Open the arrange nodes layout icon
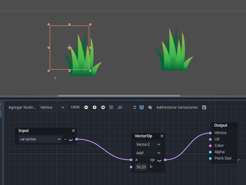Screen dimensions: 246x185 150,107
